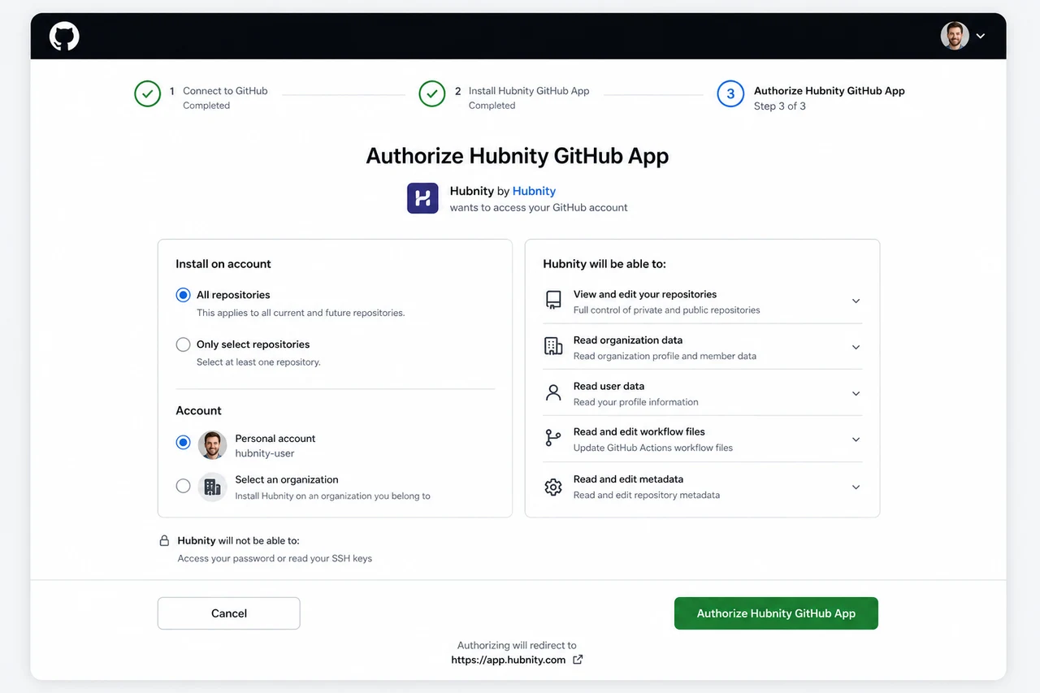Screen dimensions: 1040x693
Task: Click the 'Only select repositories' label
Action: click(253, 344)
